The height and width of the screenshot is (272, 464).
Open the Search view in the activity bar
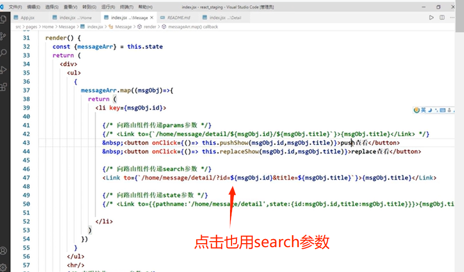(x=3, y=53)
